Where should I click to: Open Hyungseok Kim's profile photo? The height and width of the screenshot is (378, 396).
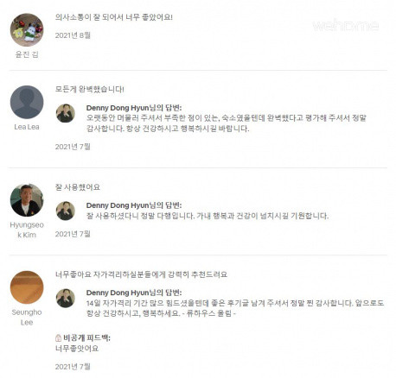(27, 200)
